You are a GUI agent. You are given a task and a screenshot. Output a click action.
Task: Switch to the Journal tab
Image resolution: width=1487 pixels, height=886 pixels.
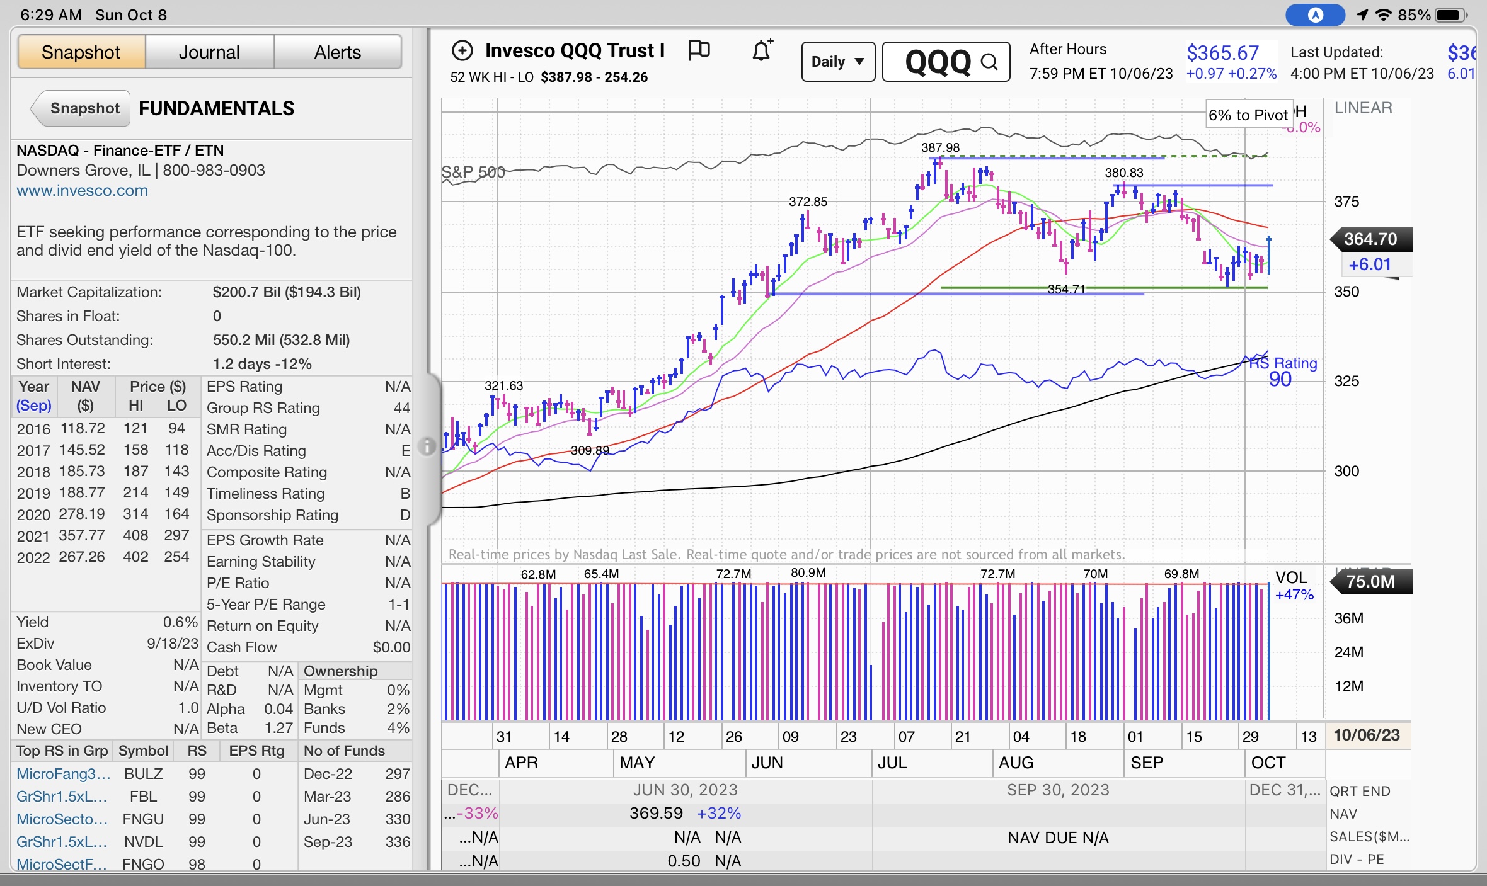209,52
